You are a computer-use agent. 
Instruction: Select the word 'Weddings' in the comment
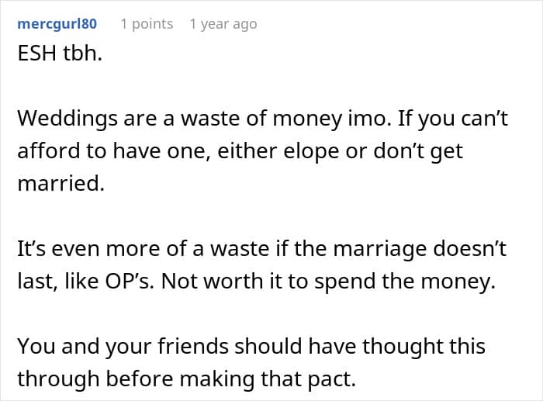68,119
